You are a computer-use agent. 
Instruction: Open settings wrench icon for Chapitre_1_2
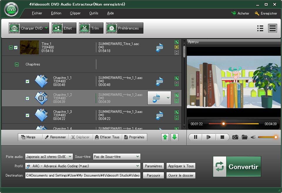177,95
